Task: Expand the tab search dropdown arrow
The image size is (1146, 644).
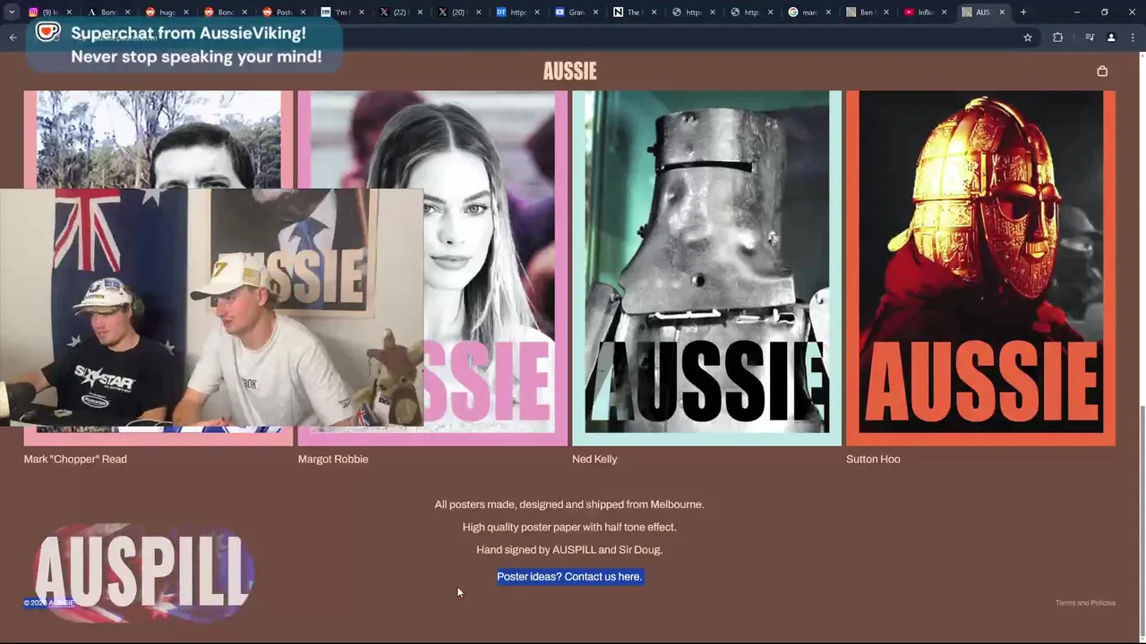Action: (12, 13)
